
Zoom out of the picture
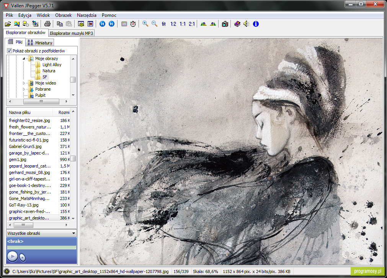click(x=155, y=24)
